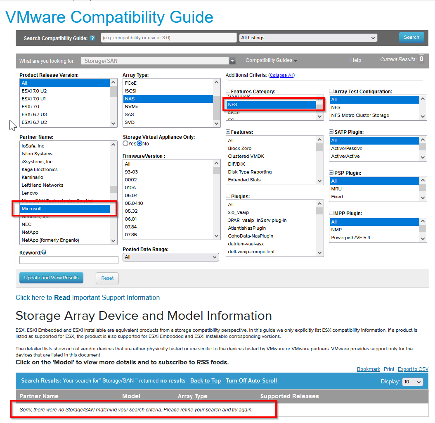Select NVMe in Array Type list
Screen dimensions: 435x423
coord(168,107)
